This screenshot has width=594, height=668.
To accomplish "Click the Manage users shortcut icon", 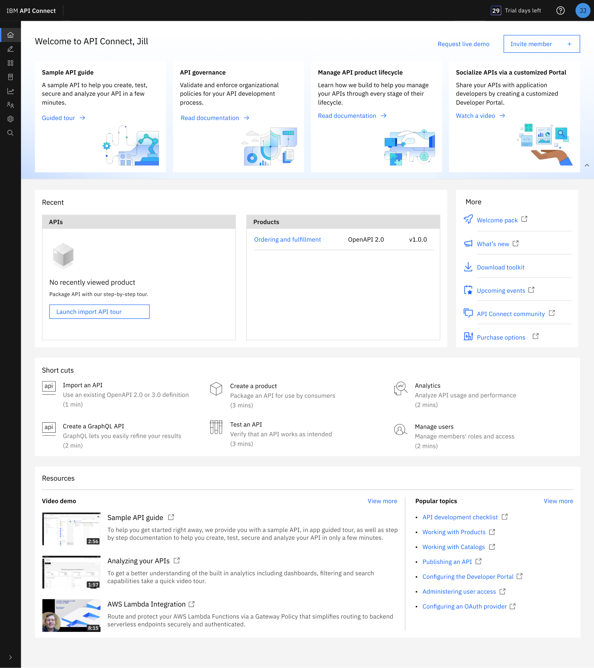I will pos(400,430).
